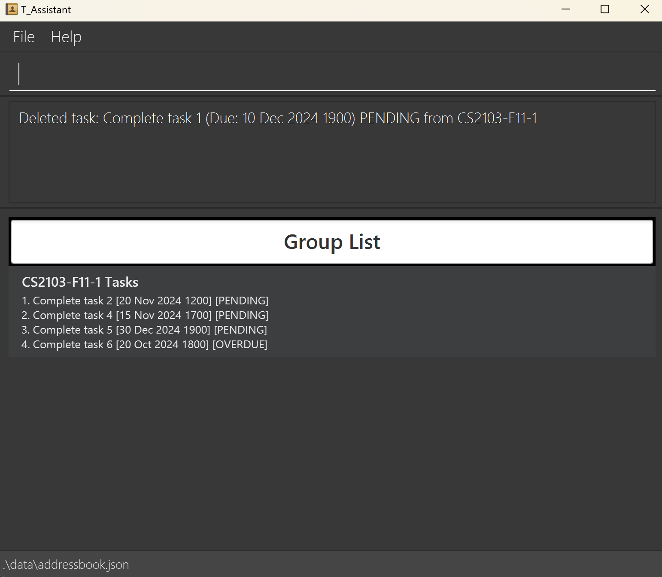The height and width of the screenshot is (577, 662).
Task: Maximize the T_Assistant window
Action: 604,9
